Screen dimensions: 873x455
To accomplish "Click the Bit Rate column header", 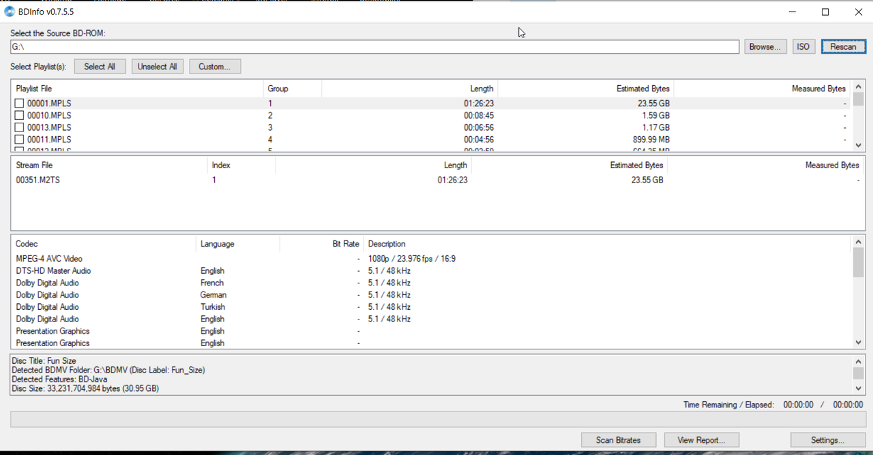I will tap(322, 244).
